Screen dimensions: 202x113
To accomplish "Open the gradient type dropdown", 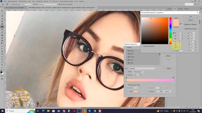I will coord(138,72).
